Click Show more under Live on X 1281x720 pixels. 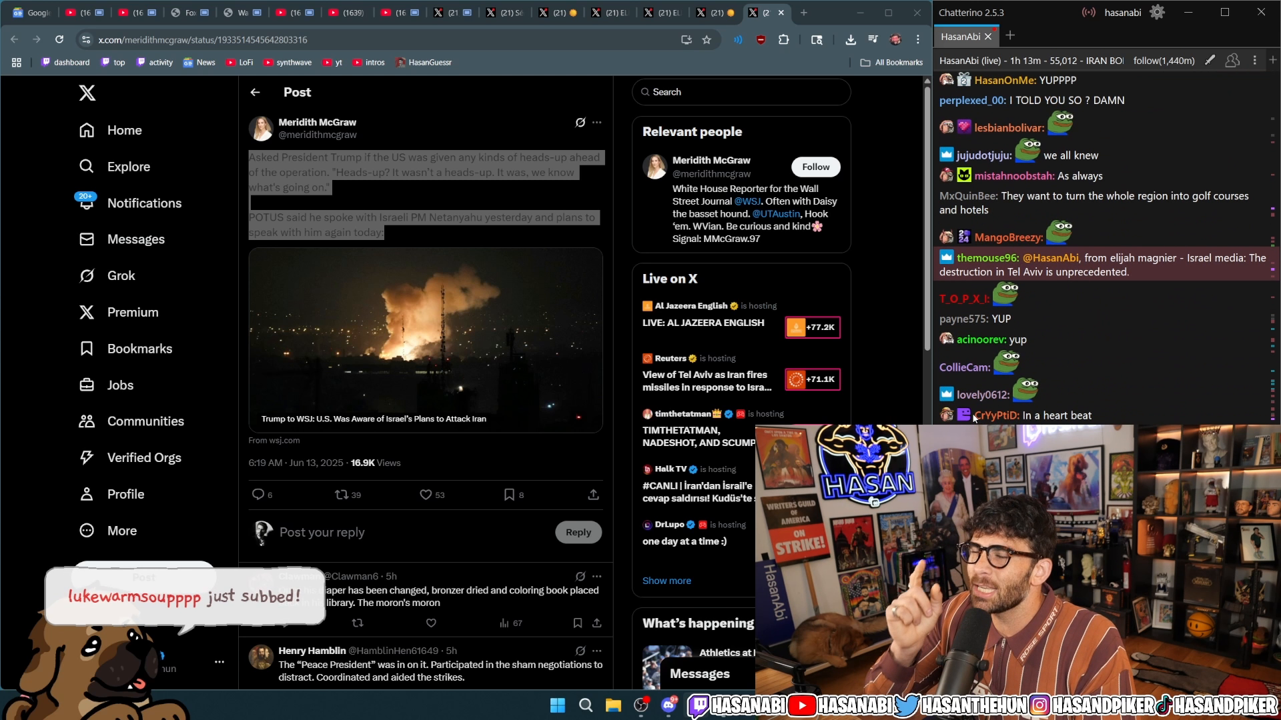667,580
